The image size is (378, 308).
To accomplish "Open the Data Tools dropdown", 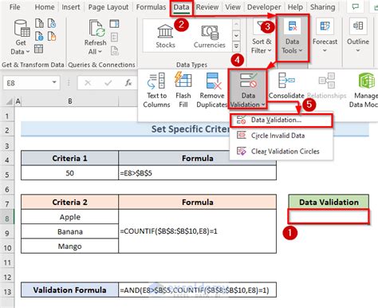I will pyautogui.click(x=292, y=38).
